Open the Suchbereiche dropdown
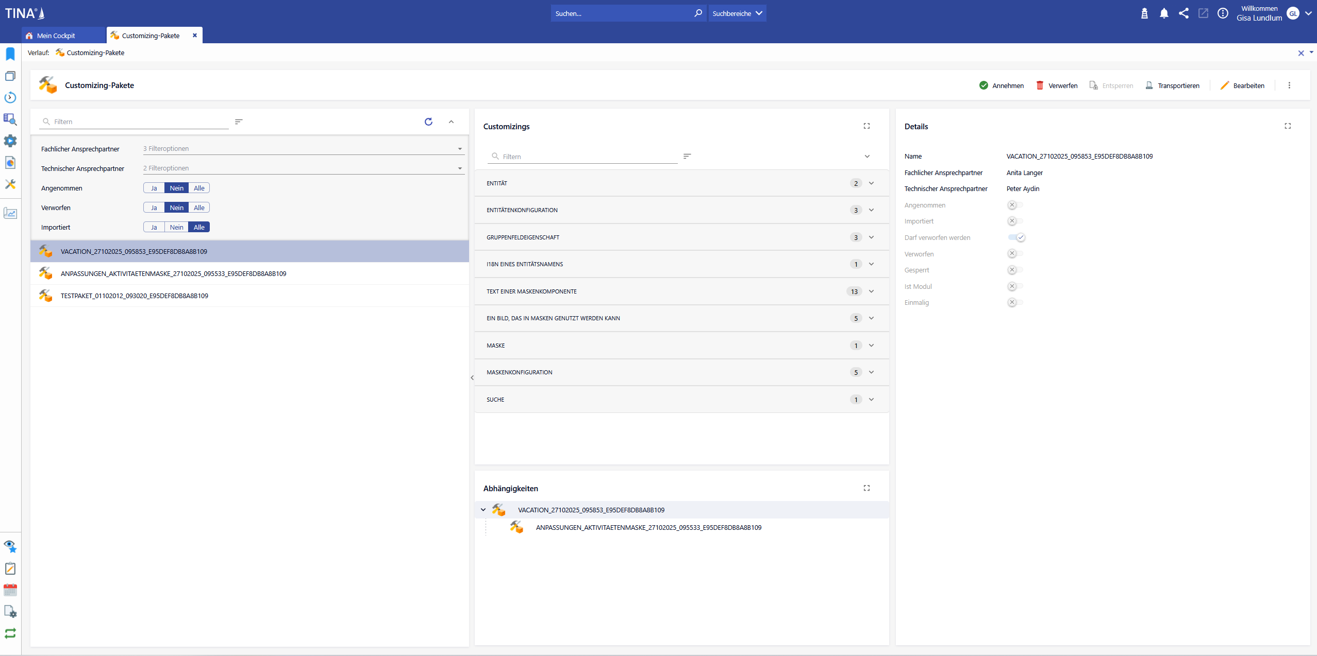Viewport: 1317px width, 656px height. pos(737,13)
